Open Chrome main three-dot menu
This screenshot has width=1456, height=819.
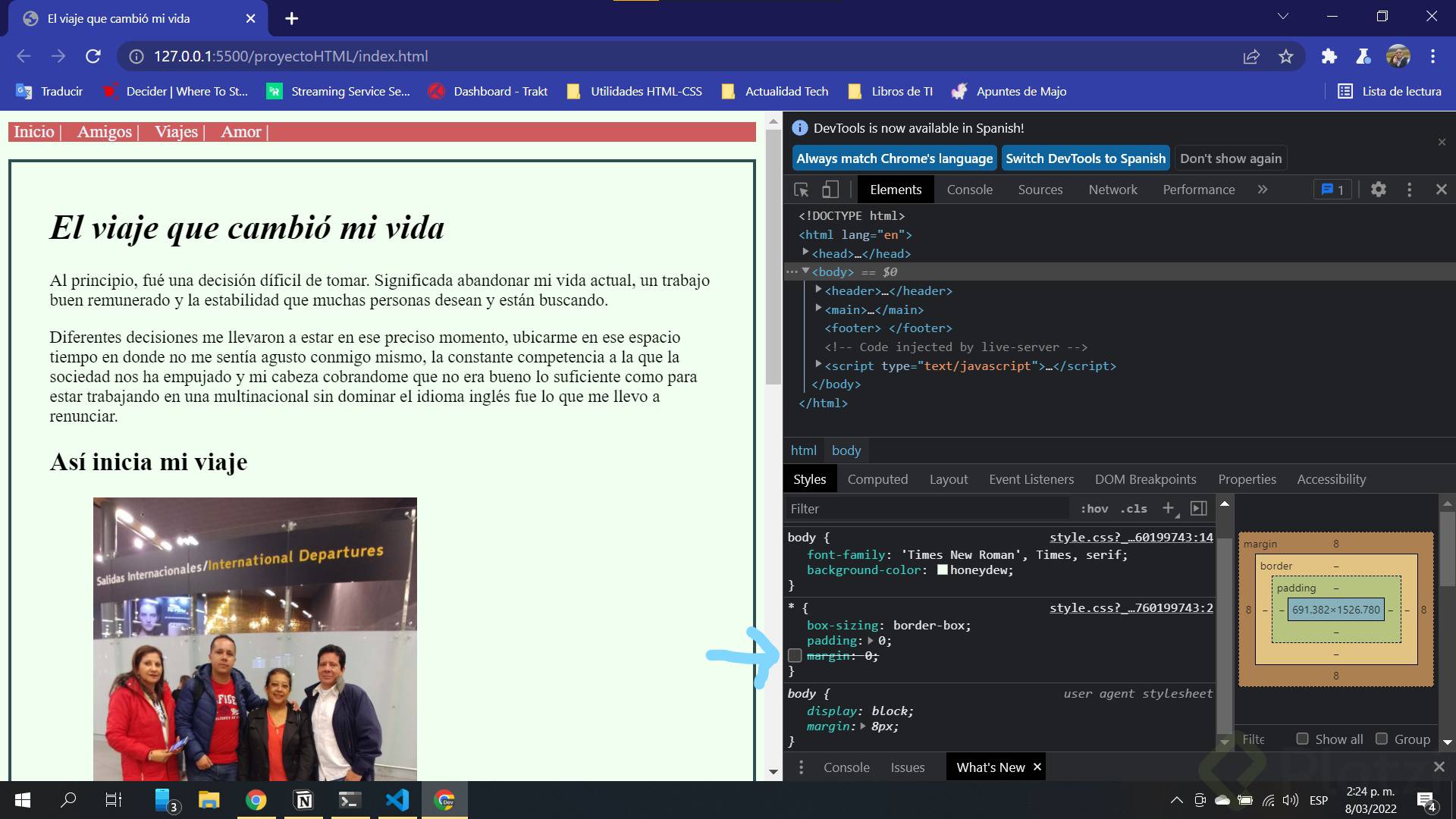click(x=1432, y=56)
